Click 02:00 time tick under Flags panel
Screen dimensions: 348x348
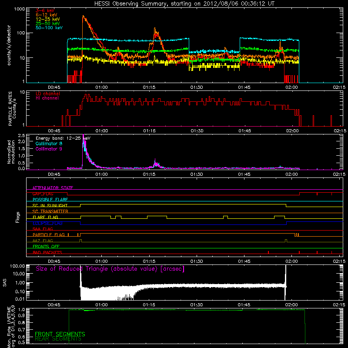(292, 261)
